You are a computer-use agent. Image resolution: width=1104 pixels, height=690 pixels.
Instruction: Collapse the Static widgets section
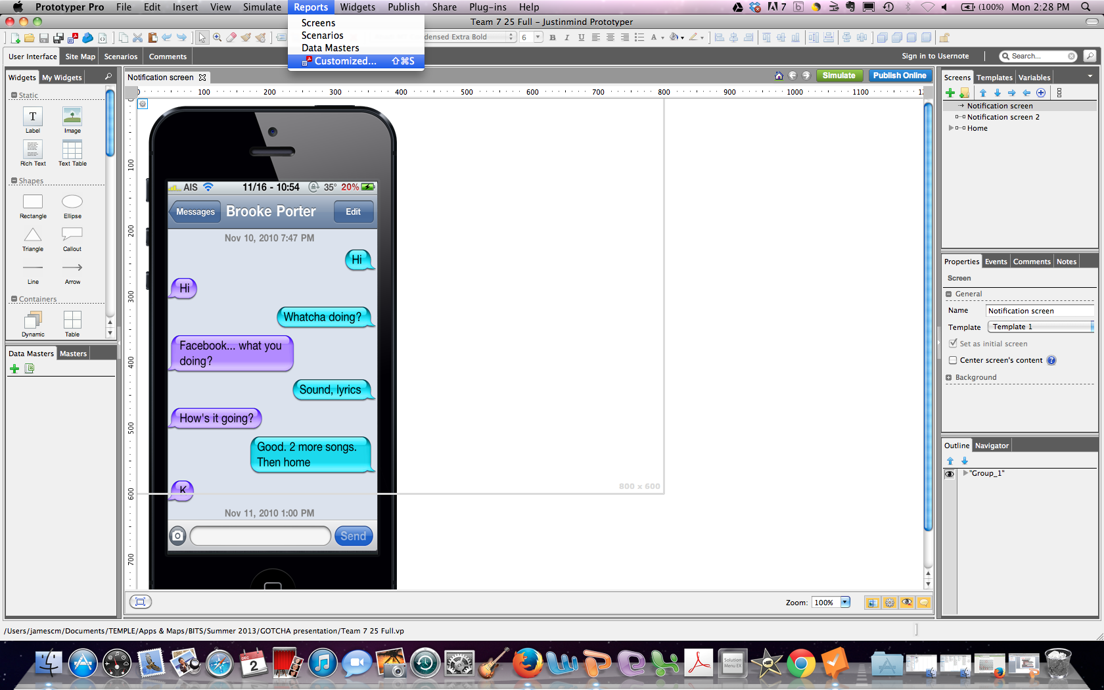(14, 95)
